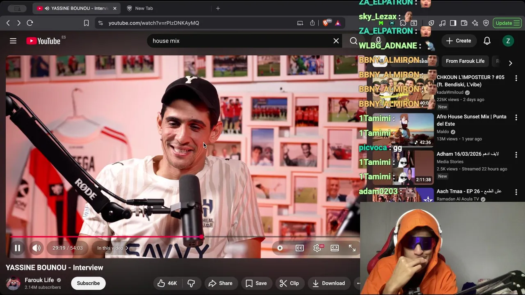Open the Z account avatar menu
Image resolution: width=525 pixels, height=295 pixels.
[508, 41]
